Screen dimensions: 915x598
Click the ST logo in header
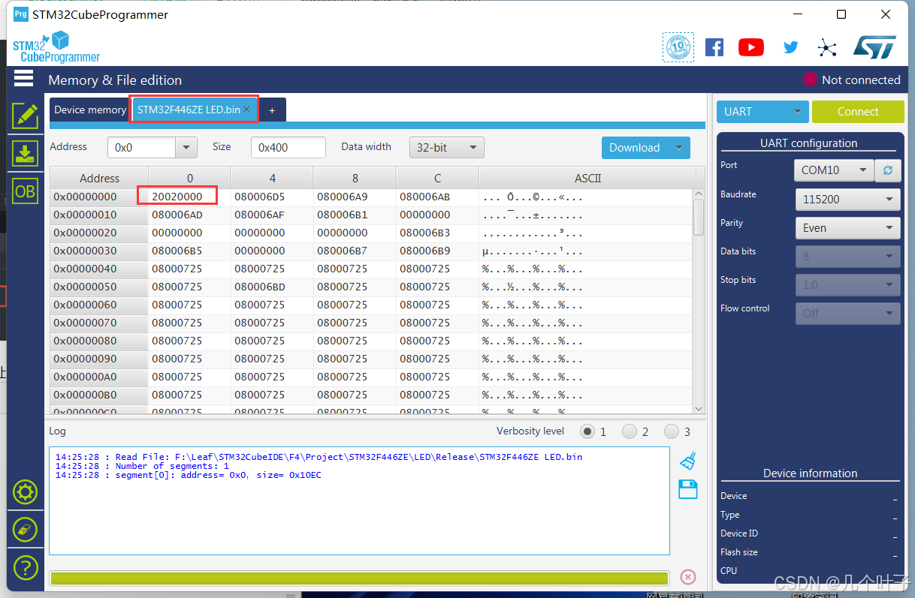pos(874,47)
